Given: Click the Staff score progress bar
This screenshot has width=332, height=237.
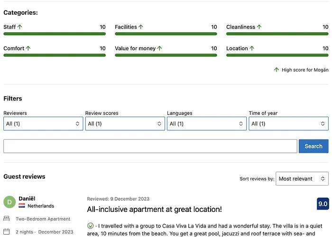Looking at the screenshot, I should coord(55,34).
